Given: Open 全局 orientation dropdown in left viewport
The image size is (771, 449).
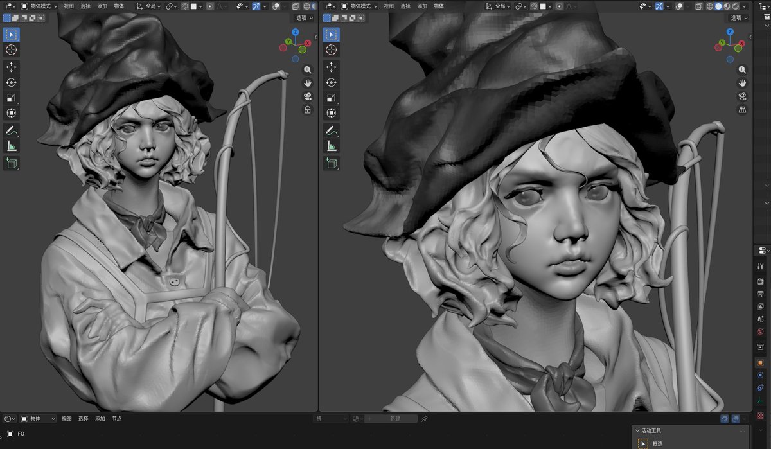Looking at the screenshot, I should (x=148, y=6).
